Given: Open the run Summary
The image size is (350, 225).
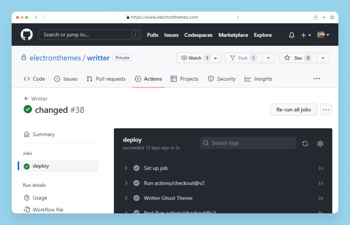Looking at the screenshot, I should 39,134.
